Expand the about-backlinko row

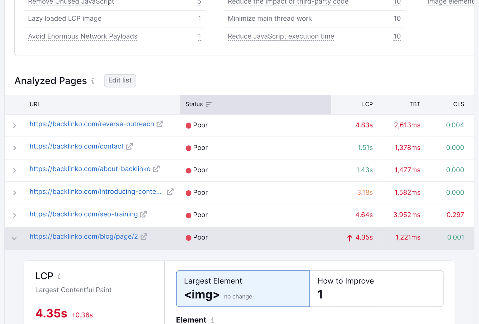pyautogui.click(x=14, y=171)
